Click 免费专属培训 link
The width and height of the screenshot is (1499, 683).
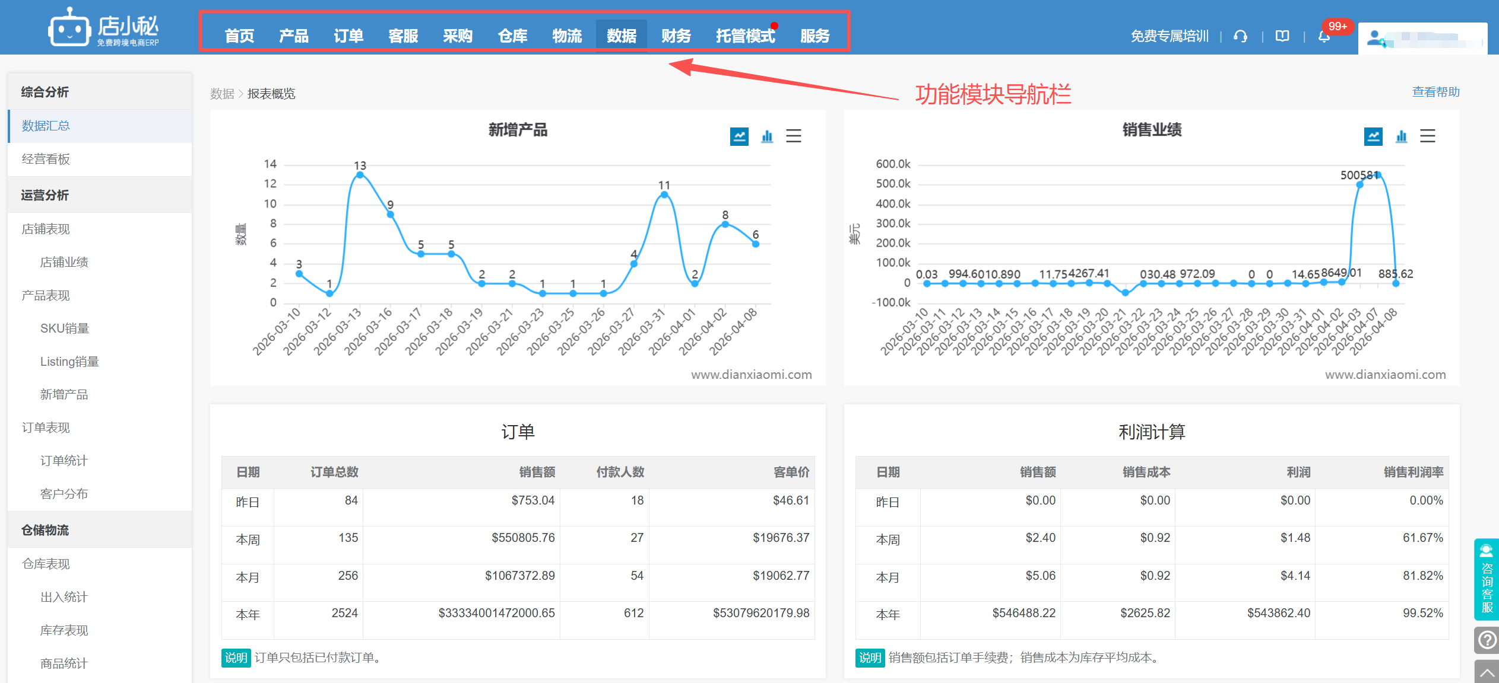pos(1170,37)
